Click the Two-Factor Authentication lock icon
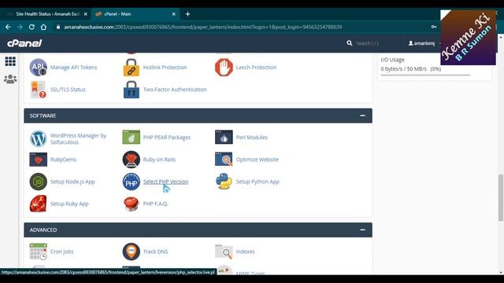Image resolution: width=504 pixels, height=283 pixels. 132,90
